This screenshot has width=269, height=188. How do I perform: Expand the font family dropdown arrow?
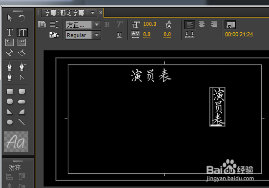tap(97, 25)
